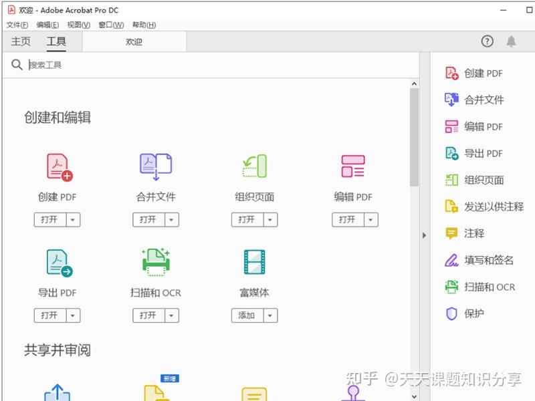Select 保护 shield icon in right sidebar
The image size is (535, 401).
452,313
